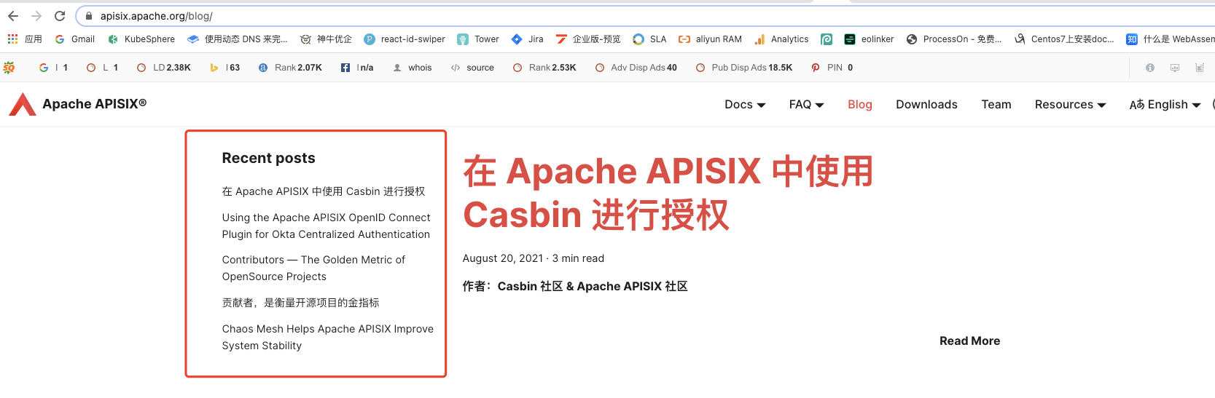Open the 贡献者，是衡量开源项目的金指标 post

coord(300,303)
